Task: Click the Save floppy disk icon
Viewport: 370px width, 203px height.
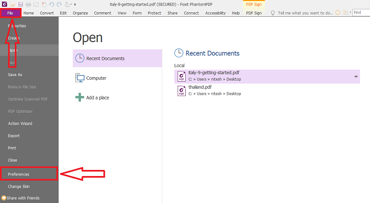Action: (x=20, y=4)
